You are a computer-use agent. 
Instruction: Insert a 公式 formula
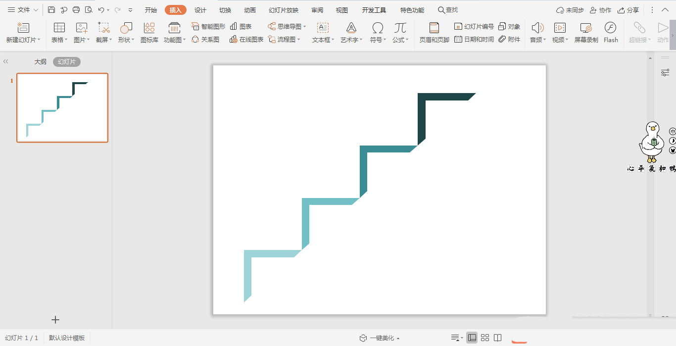[x=400, y=33]
